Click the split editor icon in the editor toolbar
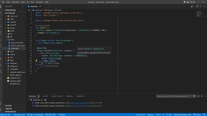The height and width of the screenshot is (116, 207). click(197, 6)
